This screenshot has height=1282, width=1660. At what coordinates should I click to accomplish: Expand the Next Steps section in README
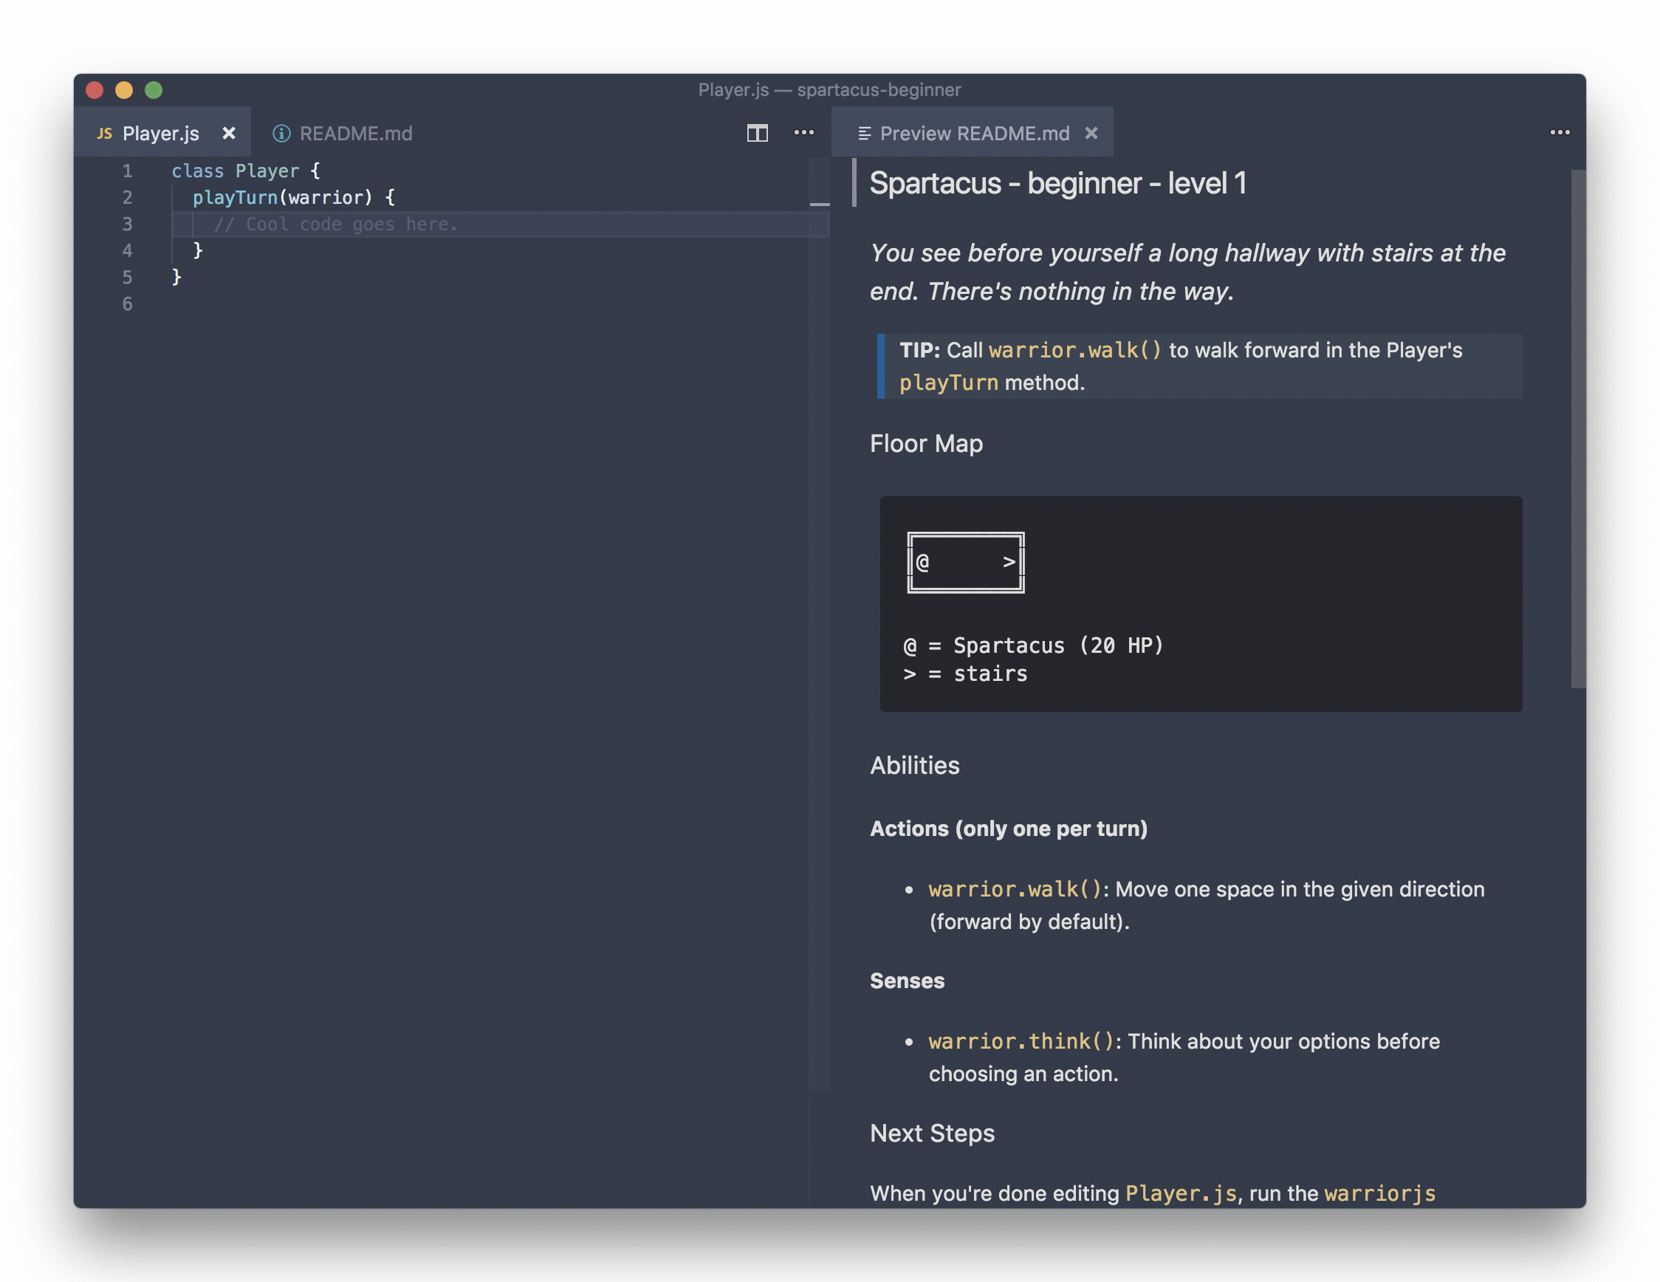[x=933, y=1134]
